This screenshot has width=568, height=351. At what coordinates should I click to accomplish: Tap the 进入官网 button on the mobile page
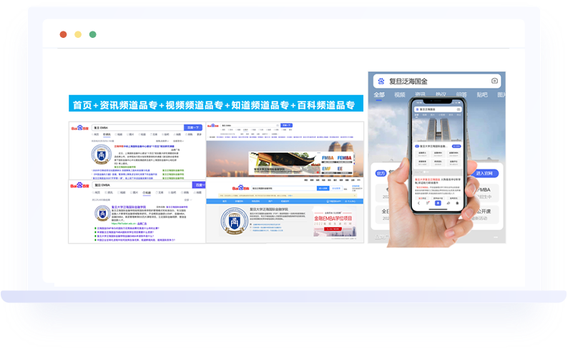(x=484, y=173)
